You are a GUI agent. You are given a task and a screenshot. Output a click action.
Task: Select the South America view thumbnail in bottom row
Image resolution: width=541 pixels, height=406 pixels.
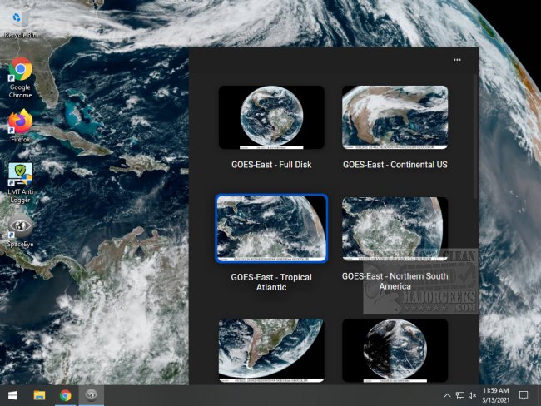(x=271, y=350)
